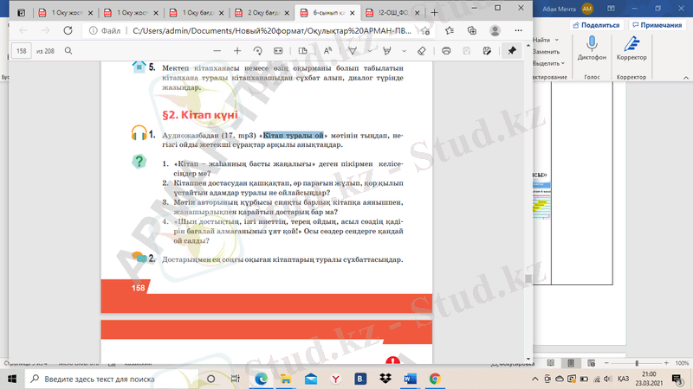Select the eraser tool in PDF toolbar
This screenshot has height=389, width=693.
coord(421,51)
